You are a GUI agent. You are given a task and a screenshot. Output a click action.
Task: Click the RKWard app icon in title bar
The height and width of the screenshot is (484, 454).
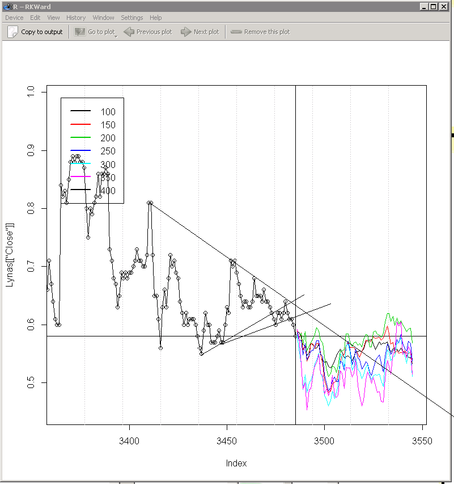coord(8,6)
